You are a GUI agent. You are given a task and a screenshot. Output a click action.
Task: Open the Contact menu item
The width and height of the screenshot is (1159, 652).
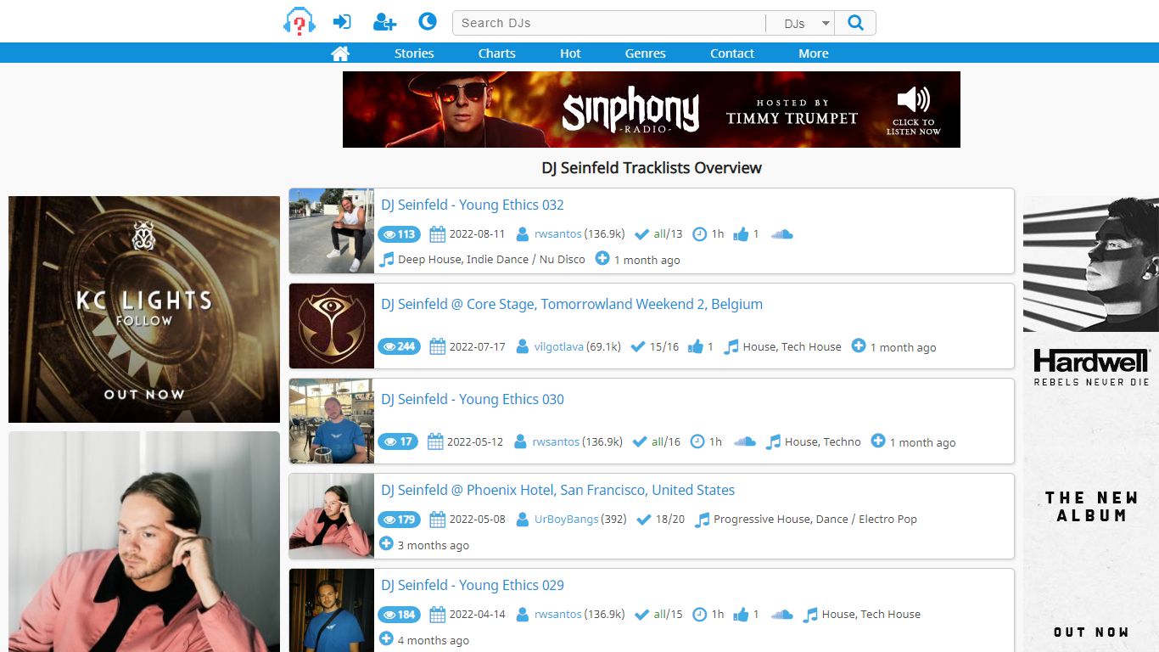[732, 53]
